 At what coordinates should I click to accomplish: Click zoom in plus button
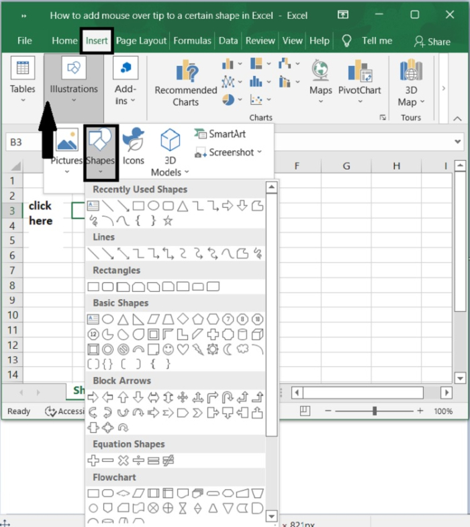(x=420, y=411)
